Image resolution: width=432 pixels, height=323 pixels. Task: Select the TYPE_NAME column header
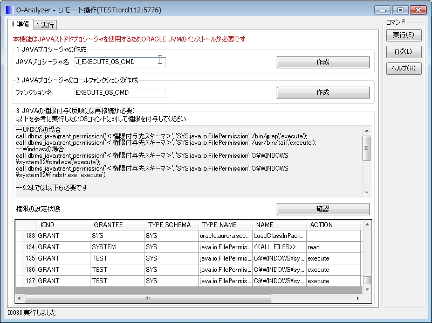click(225, 225)
